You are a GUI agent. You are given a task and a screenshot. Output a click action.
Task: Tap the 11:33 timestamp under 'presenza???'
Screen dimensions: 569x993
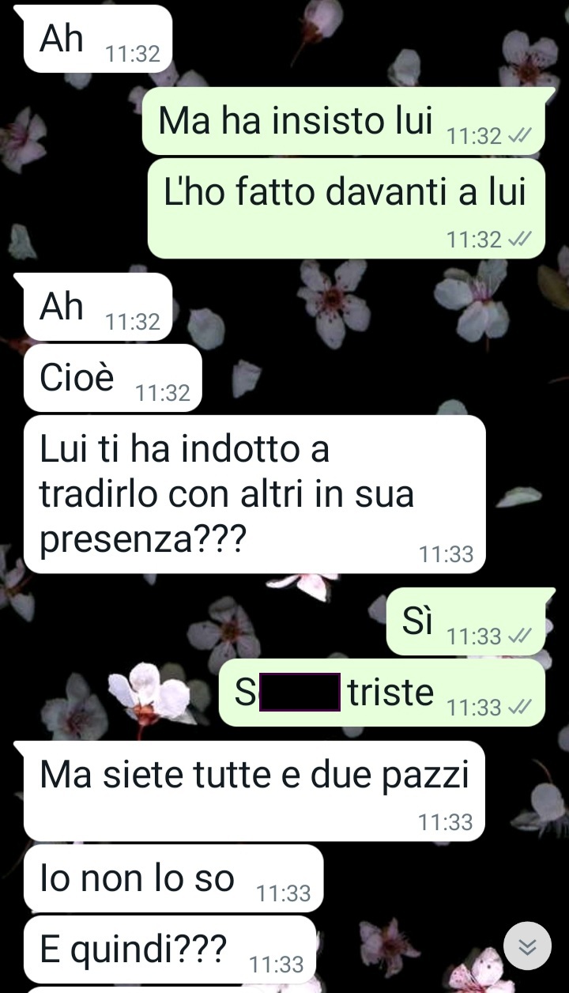tap(447, 554)
